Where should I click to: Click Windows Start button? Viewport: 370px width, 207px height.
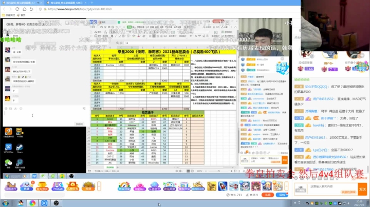coord(5,203)
